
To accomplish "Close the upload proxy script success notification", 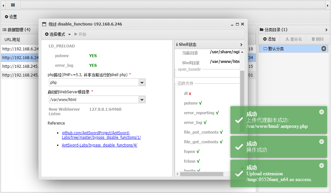I will [321, 112].
